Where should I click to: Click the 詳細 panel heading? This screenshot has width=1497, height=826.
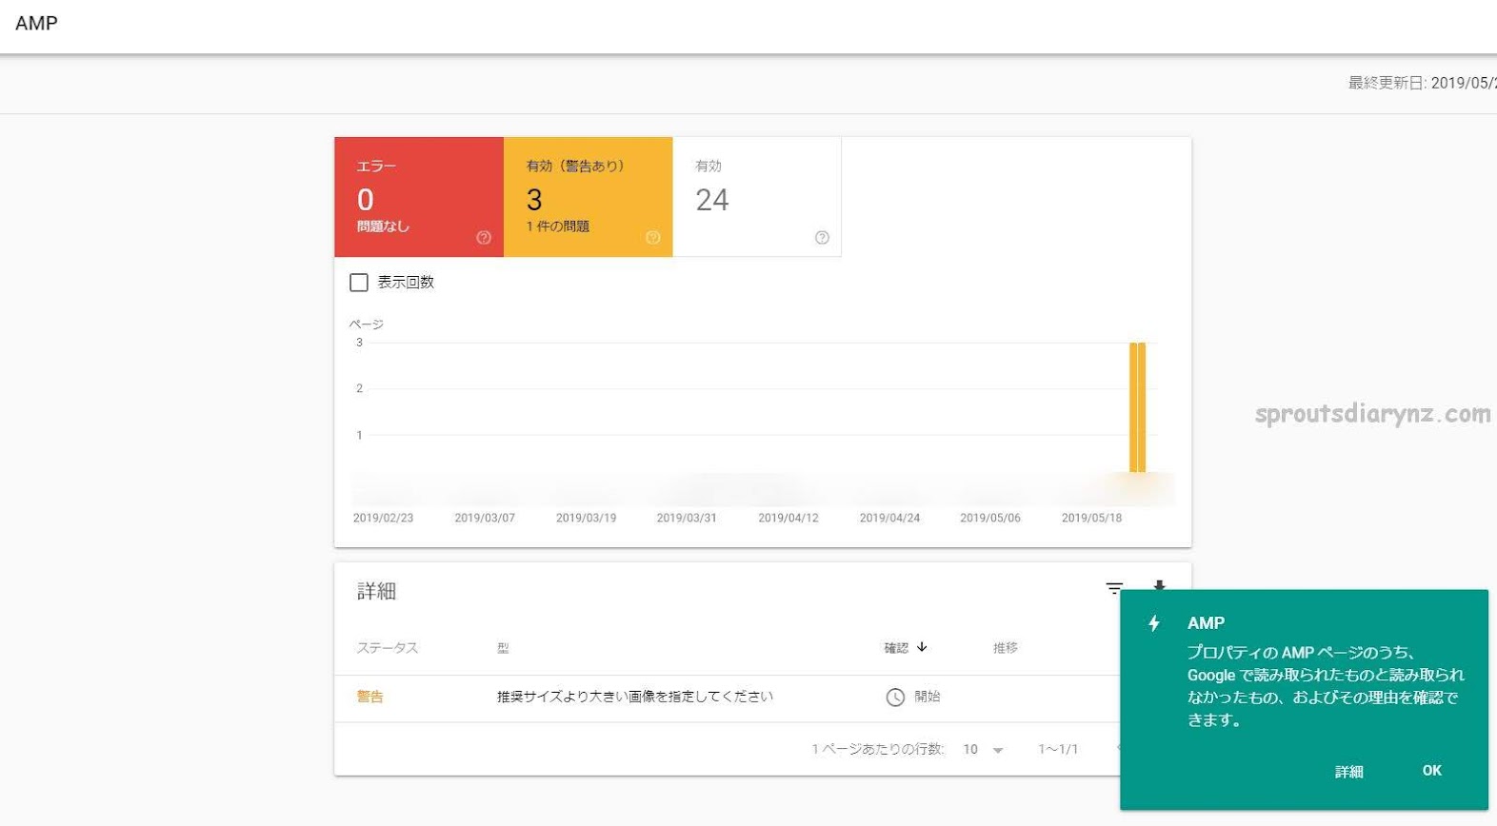376,591
